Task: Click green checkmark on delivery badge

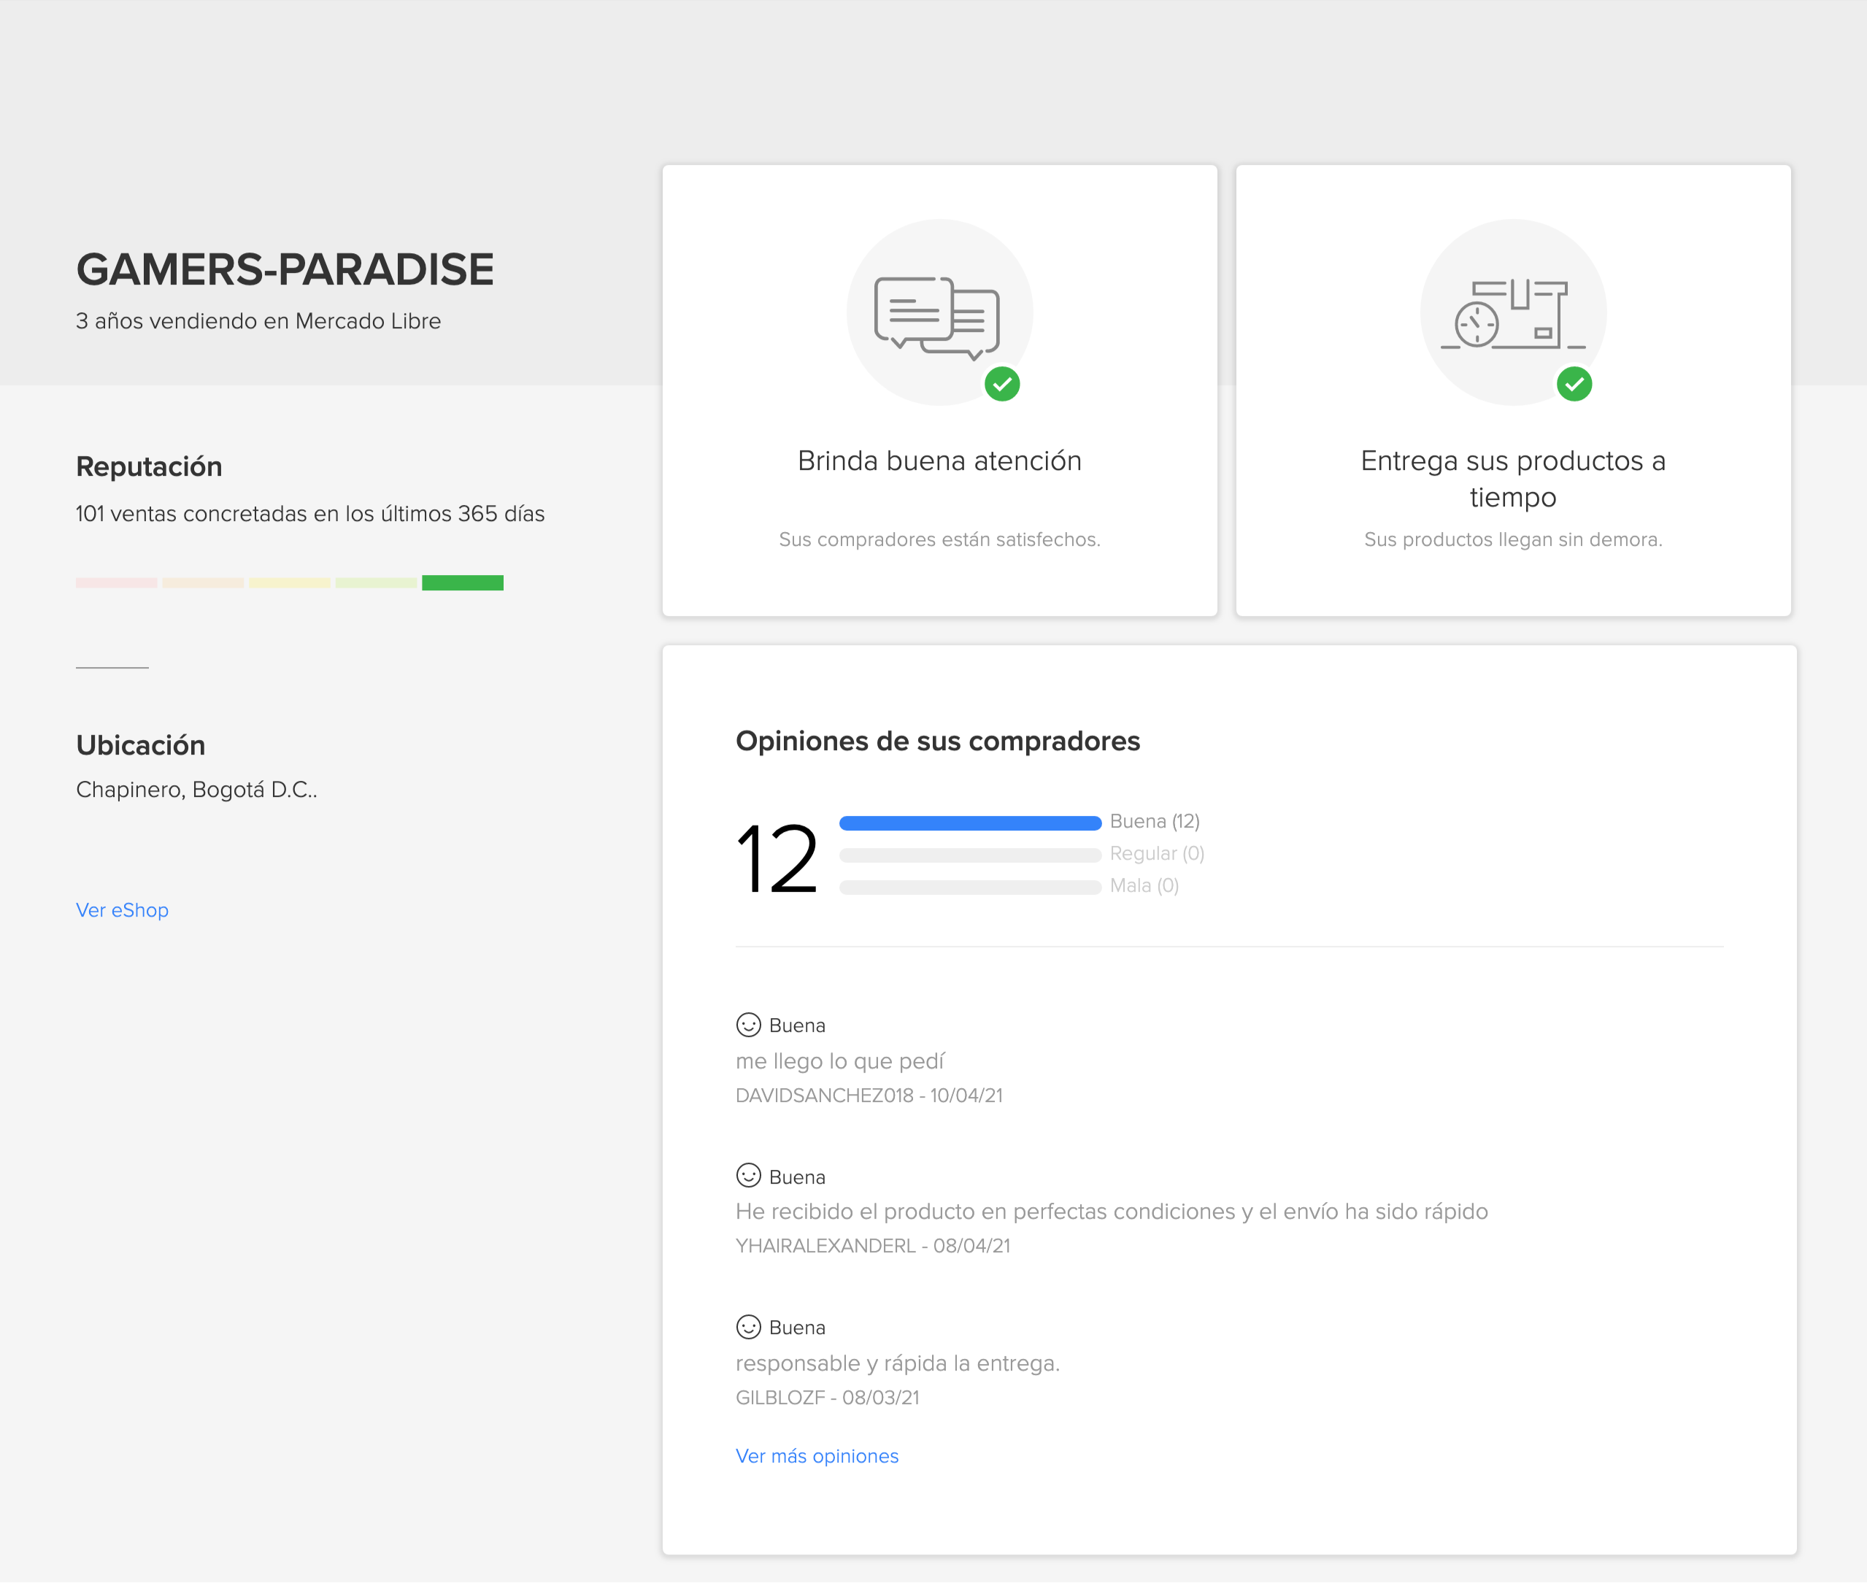Action: (1574, 384)
